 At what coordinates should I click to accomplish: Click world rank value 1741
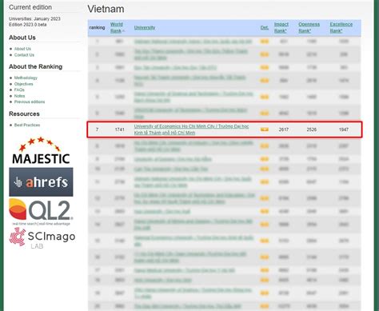120,130
